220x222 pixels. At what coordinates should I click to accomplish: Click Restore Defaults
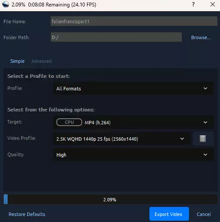[27, 214]
